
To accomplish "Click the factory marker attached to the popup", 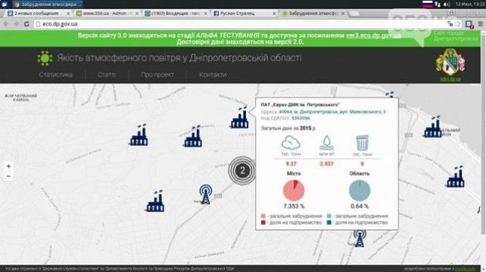I will coord(239,118).
